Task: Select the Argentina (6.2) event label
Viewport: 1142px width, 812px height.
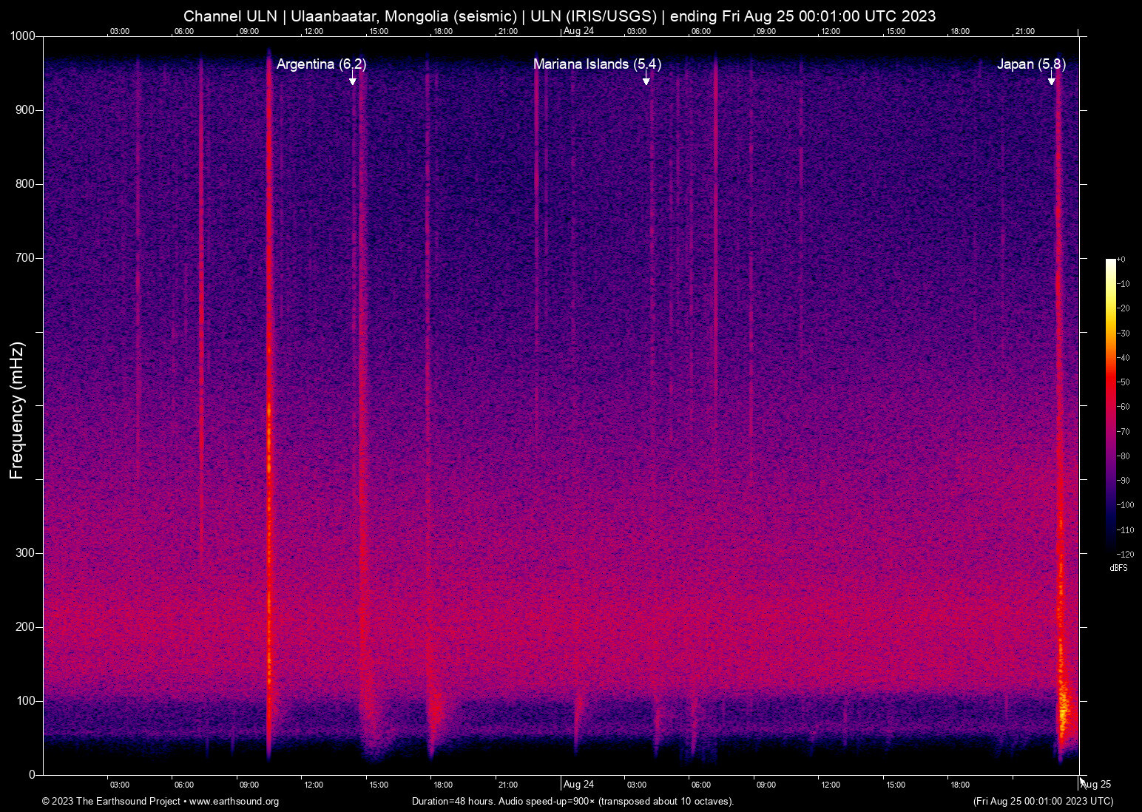Action: (321, 64)
